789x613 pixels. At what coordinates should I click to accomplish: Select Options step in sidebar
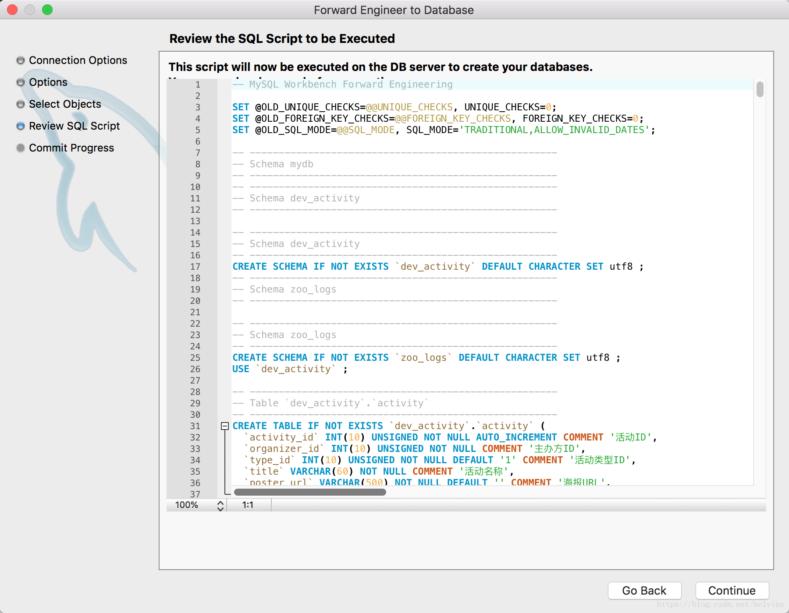coord(48,82)
